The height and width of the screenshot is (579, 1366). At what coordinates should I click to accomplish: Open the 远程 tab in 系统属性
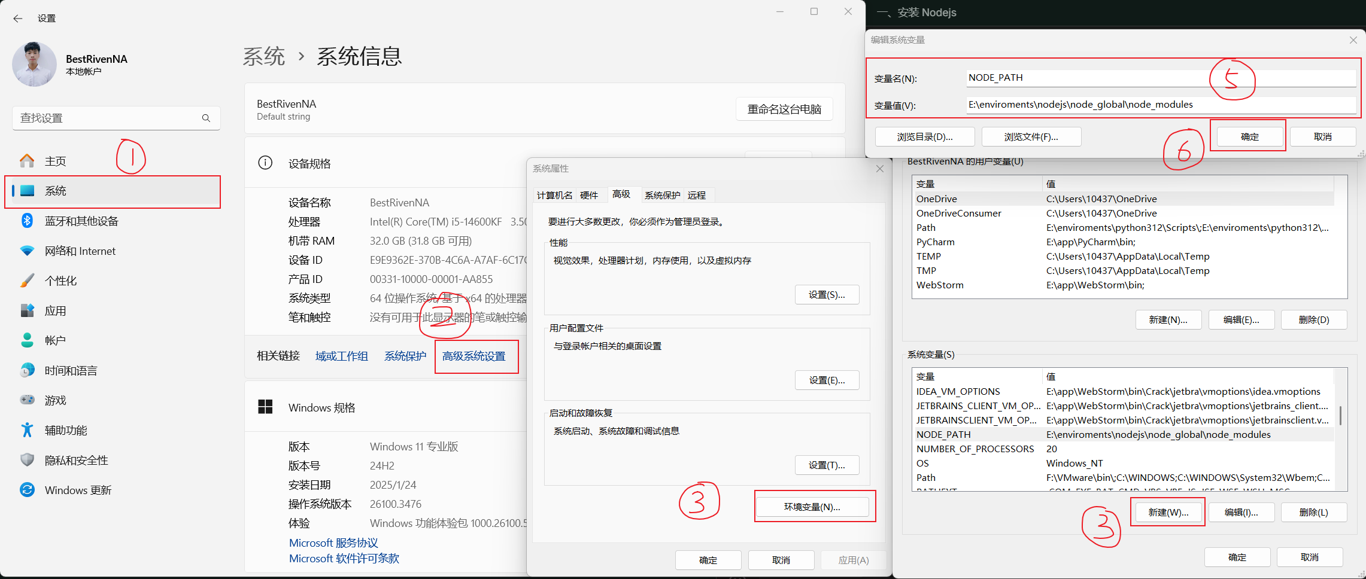pyautogui.click(x=697, y=194)
